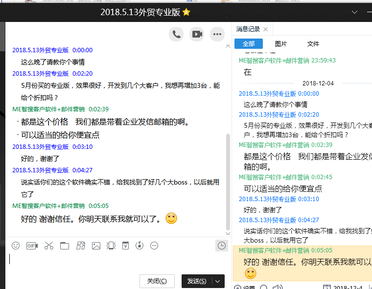
Task: Start a video call
Action: (197, 34)
